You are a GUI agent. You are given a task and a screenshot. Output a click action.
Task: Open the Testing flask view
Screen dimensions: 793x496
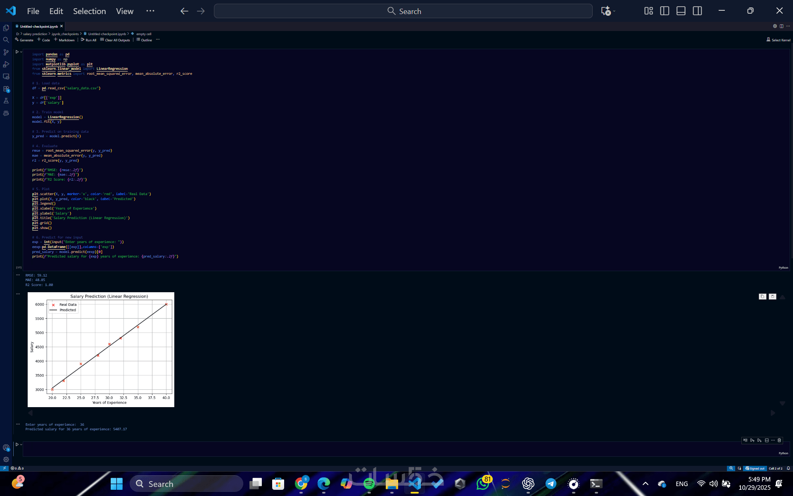(6, 101)
